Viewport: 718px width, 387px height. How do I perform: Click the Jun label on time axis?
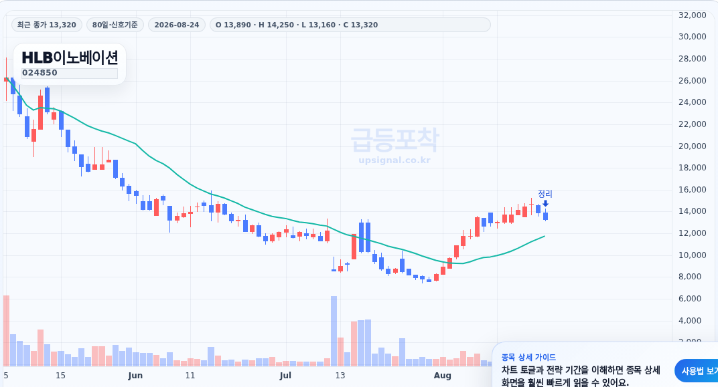coord(135,376)
